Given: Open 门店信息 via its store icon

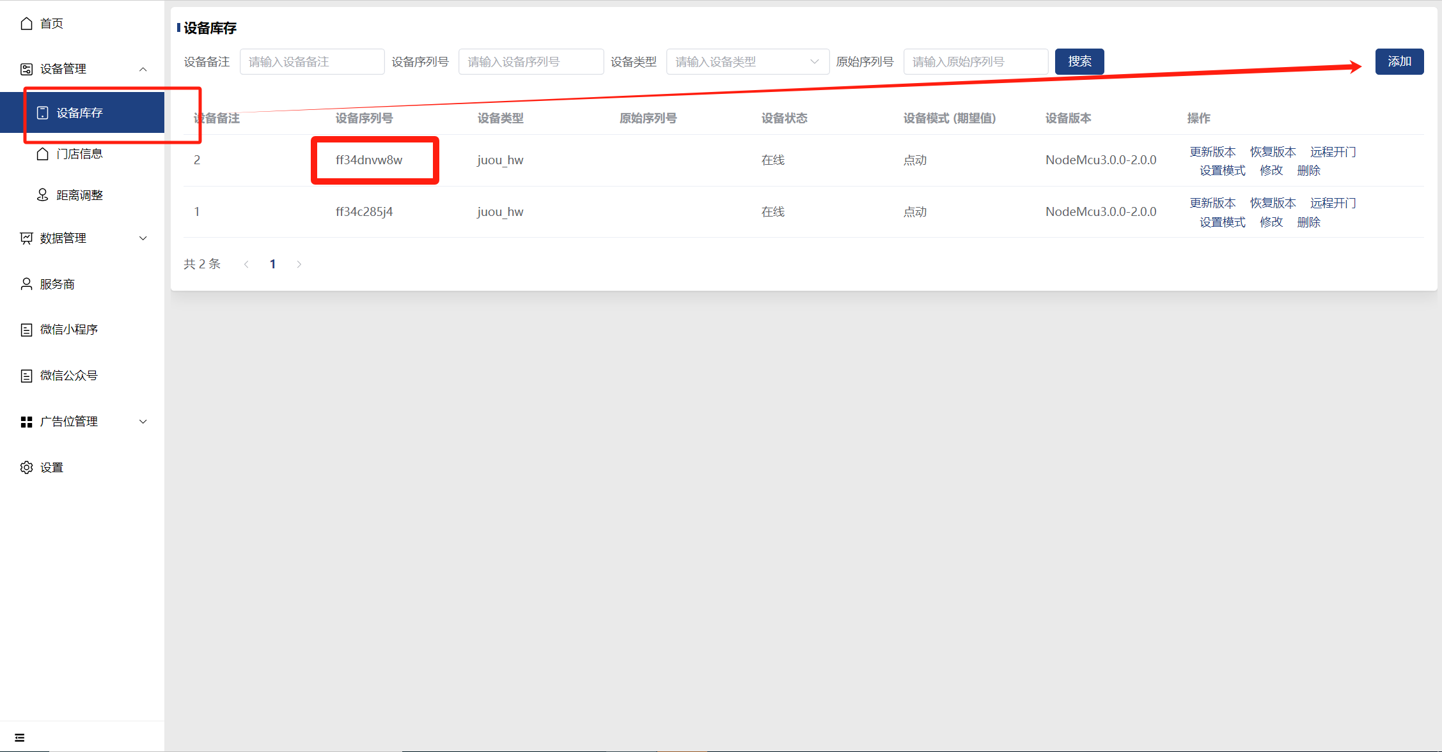Looking at the screenshot, I should point(42,153).
